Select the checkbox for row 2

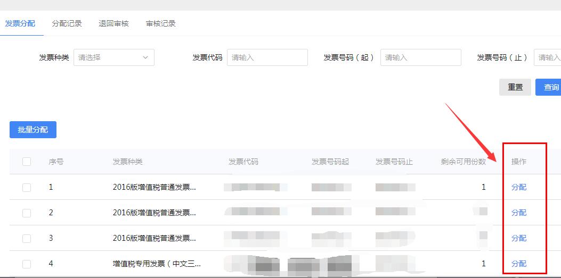pos(27,213)
